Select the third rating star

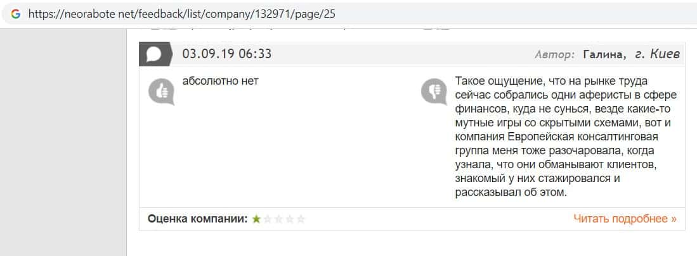pyautogui.click(x=278, y=219)
